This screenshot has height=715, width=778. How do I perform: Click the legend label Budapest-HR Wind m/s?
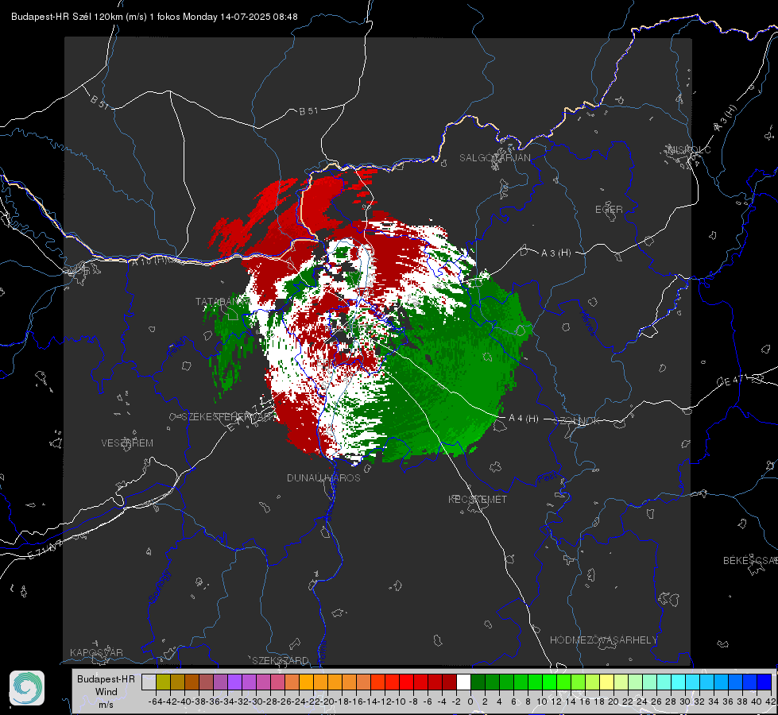click(106, 691)
